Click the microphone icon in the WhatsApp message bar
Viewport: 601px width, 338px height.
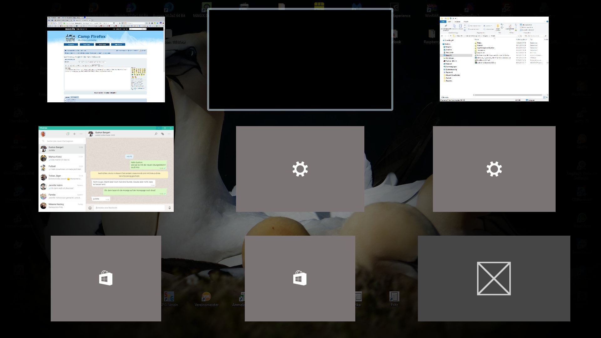point(170,208)
